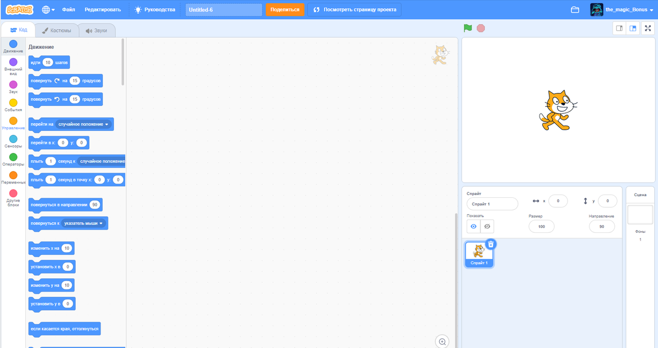Switch to small stage layout
The height and width of the screenshot is (348, 658).
620,28
